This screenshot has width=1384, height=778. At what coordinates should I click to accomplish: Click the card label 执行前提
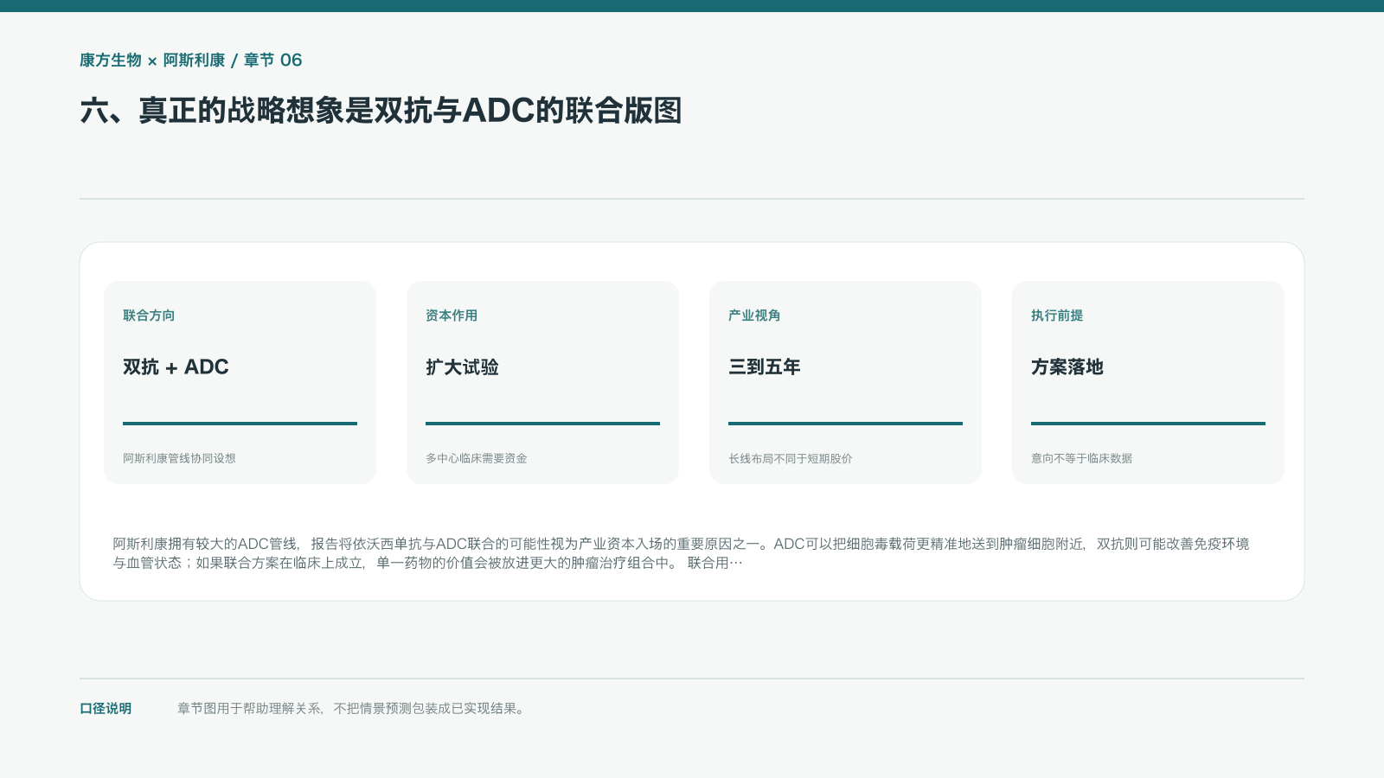point(1057,316)
